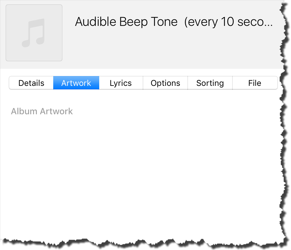This screenshot has height=250, width=291.
Task: Select the blank song artwork thumbnail box
Action: tap(34, 33)
